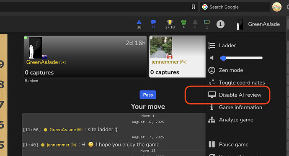This screenshot has width=289, height=156.
Task: Click the Pause game bars icon
Action: [x=212, y=144]
